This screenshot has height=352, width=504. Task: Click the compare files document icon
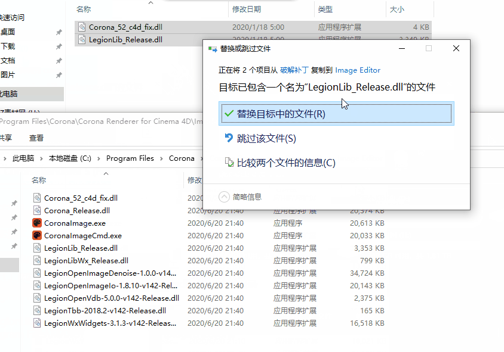[x=228, y=163]
